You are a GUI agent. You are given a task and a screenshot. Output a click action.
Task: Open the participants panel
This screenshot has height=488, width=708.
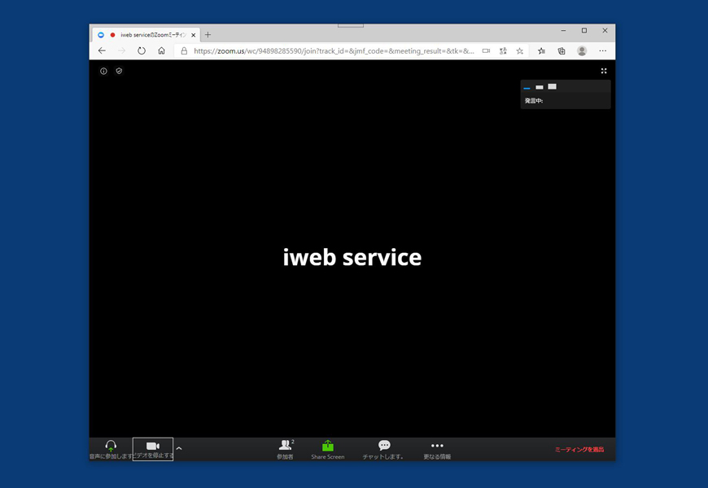(x=286, y=449)
